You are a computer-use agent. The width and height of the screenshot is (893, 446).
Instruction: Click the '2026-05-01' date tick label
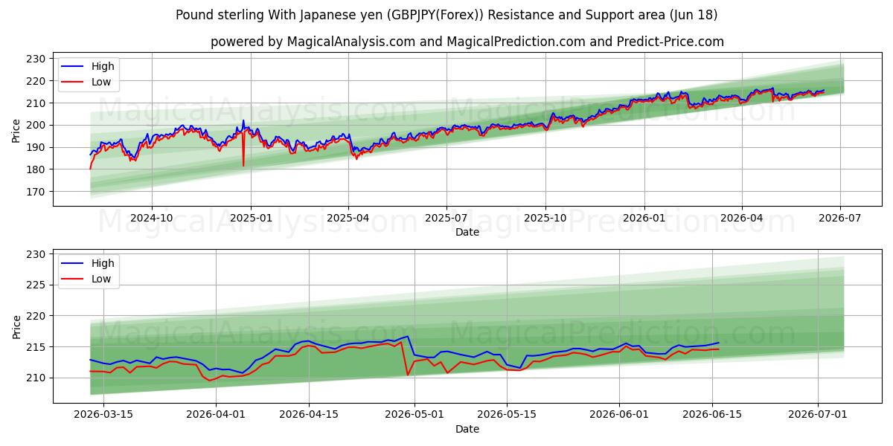(415, 416)
